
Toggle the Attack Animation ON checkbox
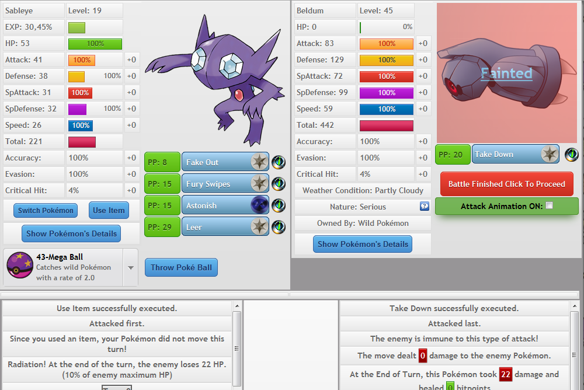click(x=549, y=206)
